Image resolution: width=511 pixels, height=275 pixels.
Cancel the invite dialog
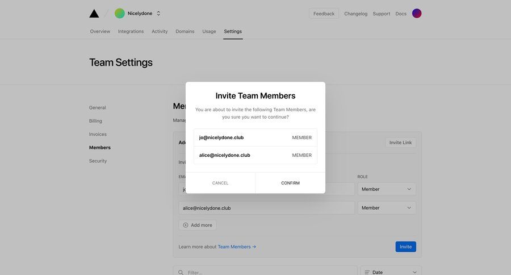coord(220,183)
